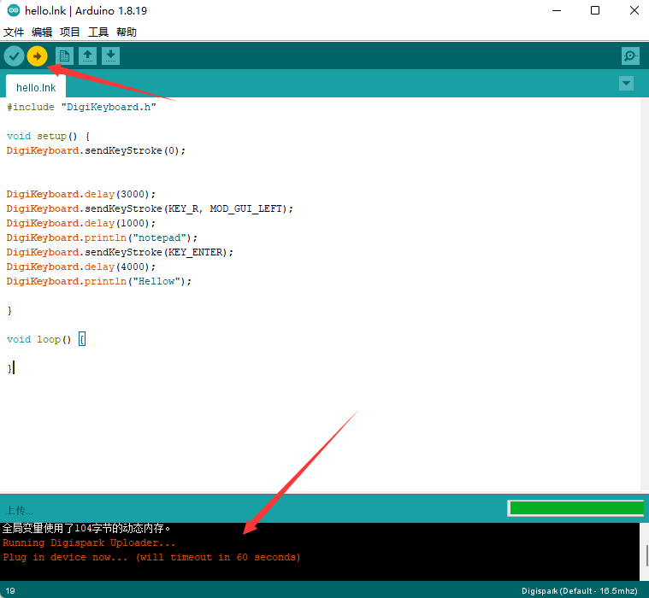Click the sendKeyStroke(KEY_ENTER) code line

120,252
